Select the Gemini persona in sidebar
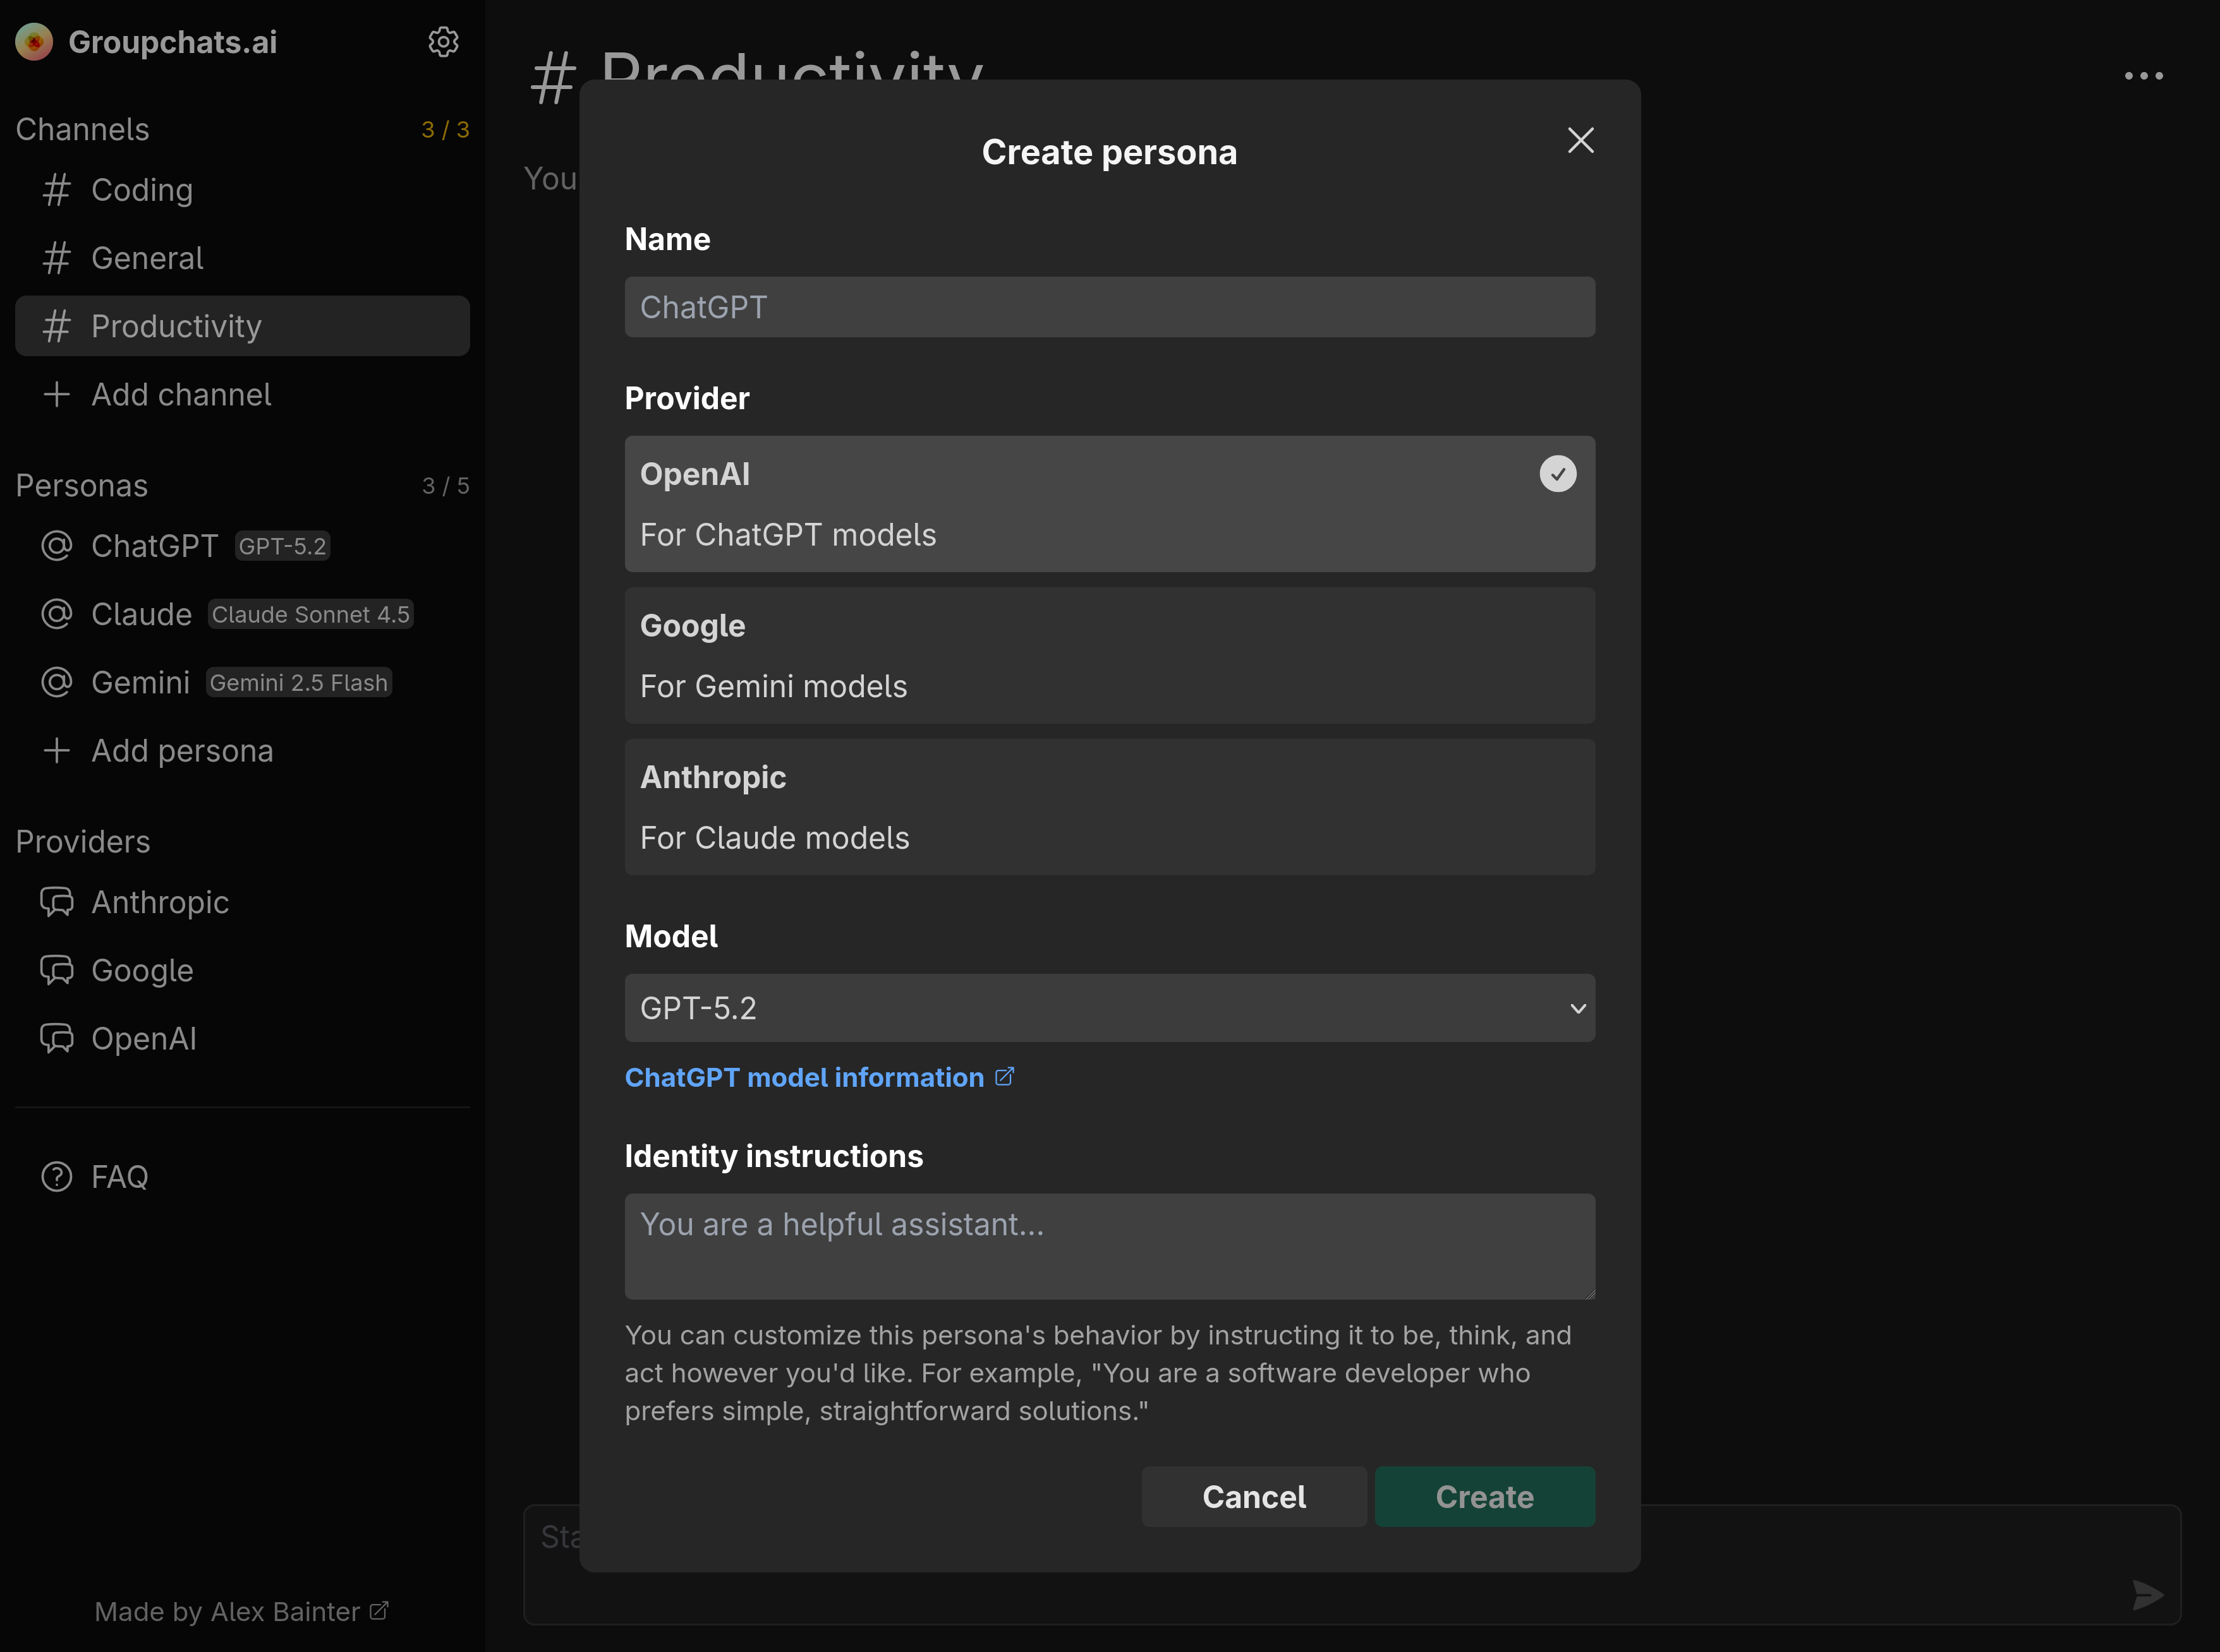2220x1652 pixels. 242,682
